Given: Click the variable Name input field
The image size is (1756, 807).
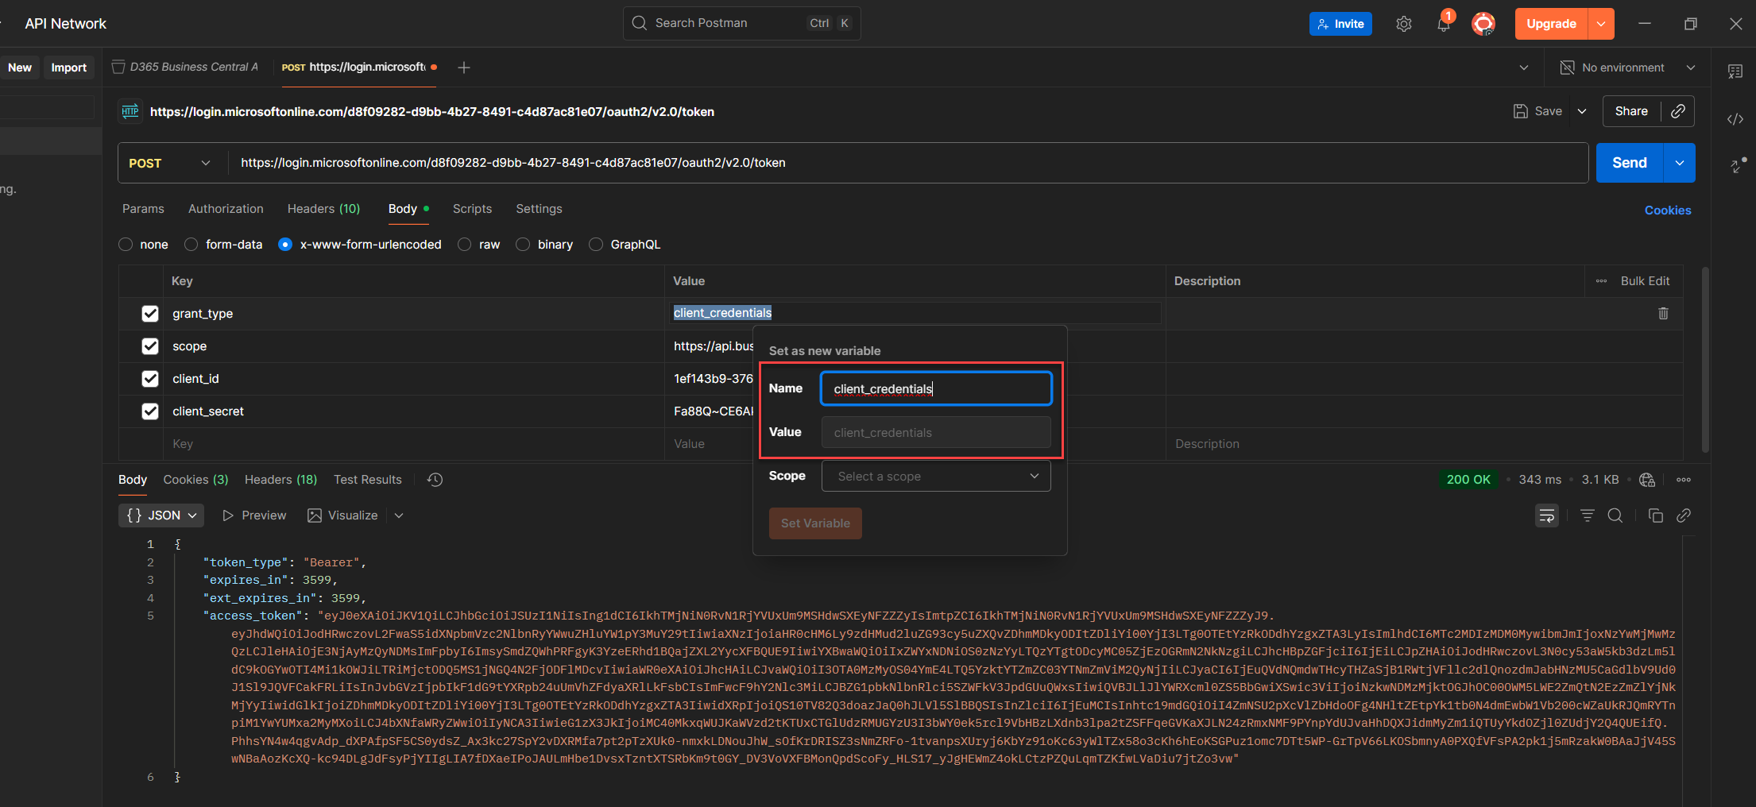Looking at the screenshot, I should (x=936, y=388).
